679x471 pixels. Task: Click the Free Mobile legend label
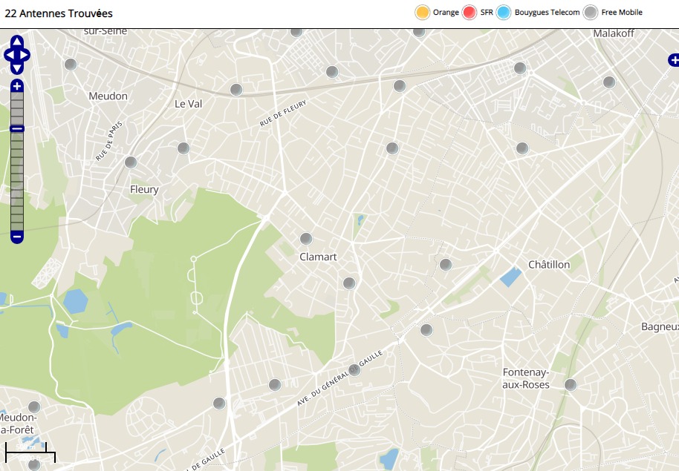point(621,13)
